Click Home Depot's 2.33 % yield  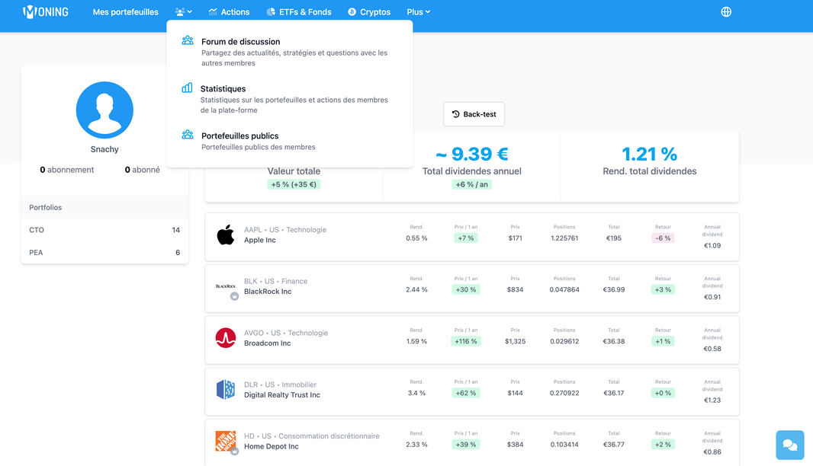point(416,444)
